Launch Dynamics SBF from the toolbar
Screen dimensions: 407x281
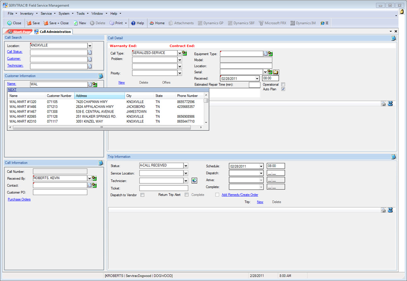tap(241, 23)
